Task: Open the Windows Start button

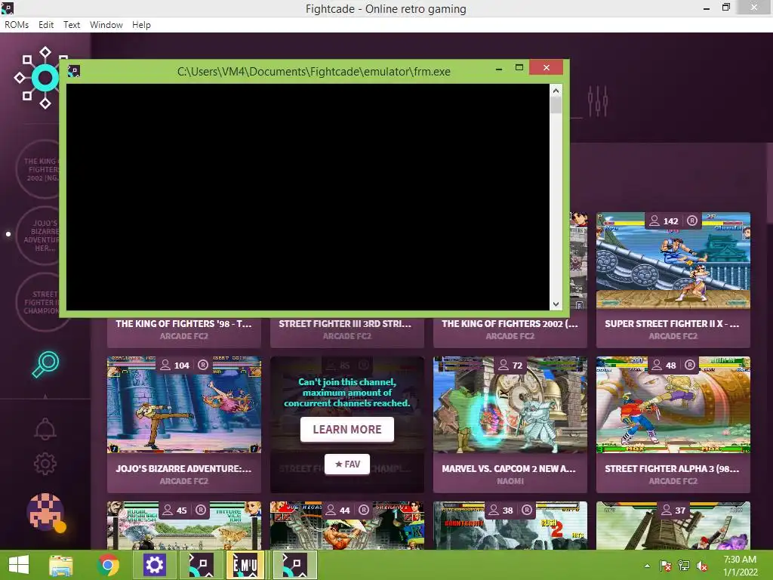Action: pyautogui.click(x=19, y=565)
